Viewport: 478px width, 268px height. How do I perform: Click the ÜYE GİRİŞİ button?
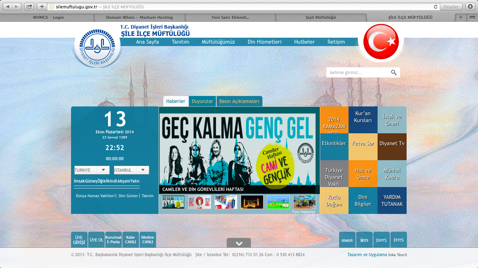[x=79, y=240]
